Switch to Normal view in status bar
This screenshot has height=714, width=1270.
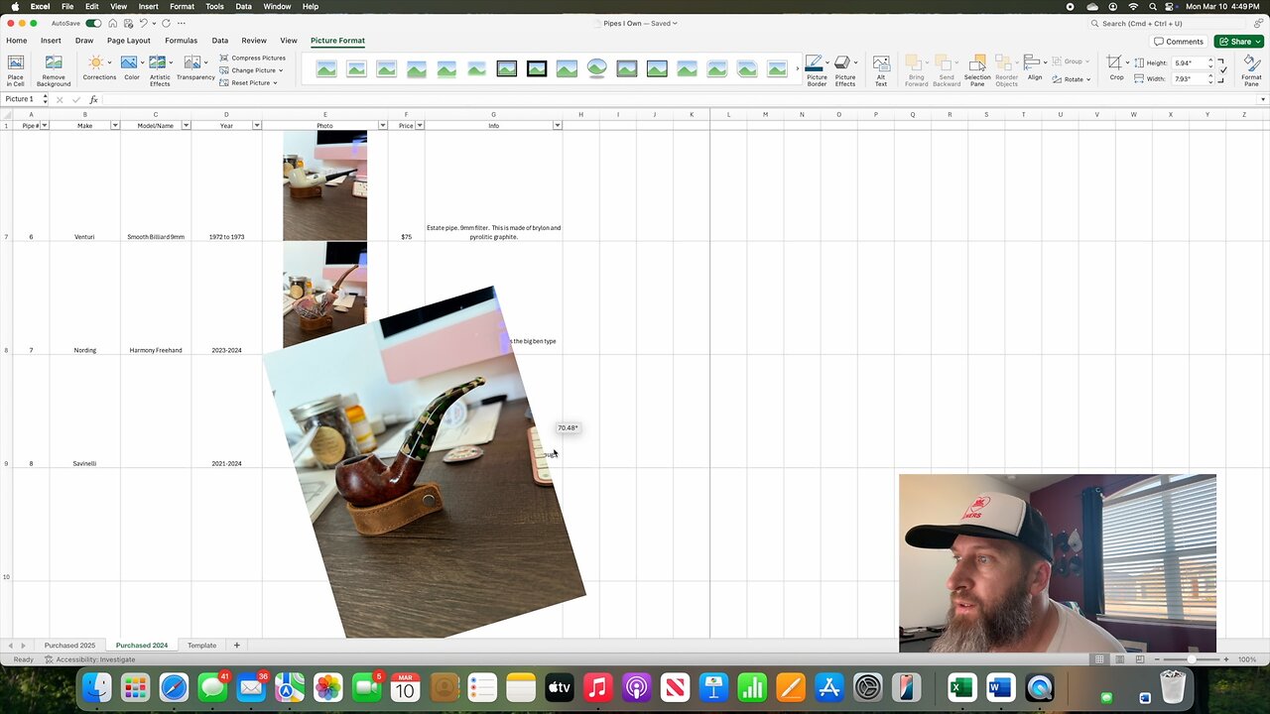tap(1099, 659)
